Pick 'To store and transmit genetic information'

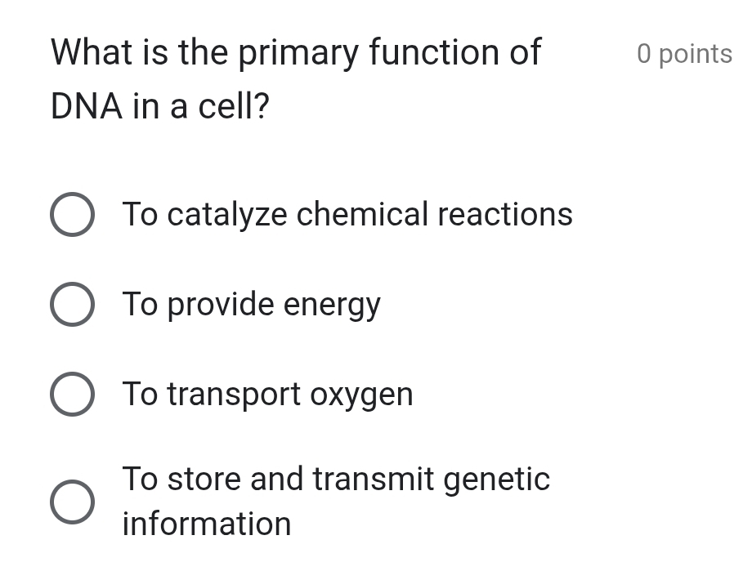[72, 501]
